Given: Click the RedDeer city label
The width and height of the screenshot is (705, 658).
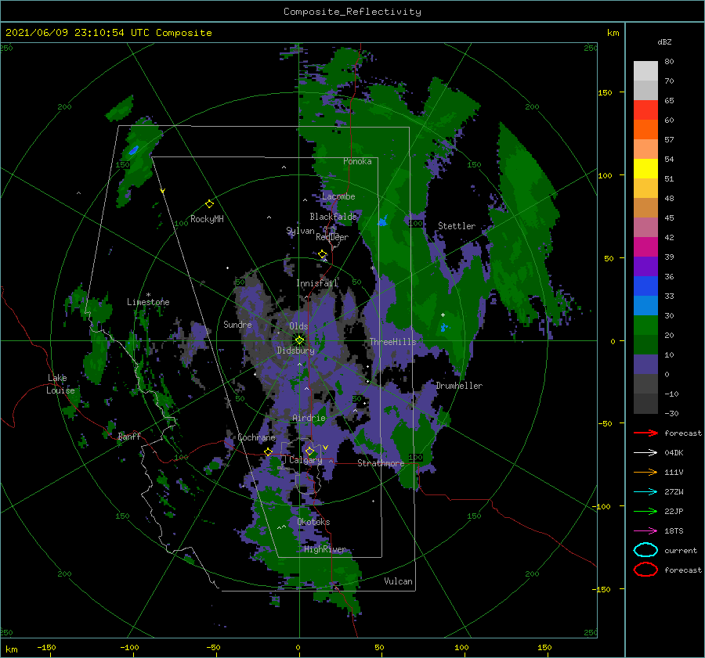Looking at the screenshot, I should coord(332,237).
